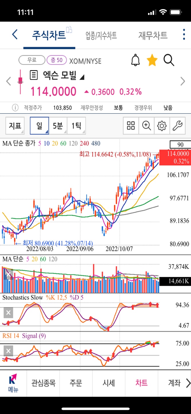191x414 pixels.
Task: Tap the 재무안정성 label
Action: pos(91,108)
